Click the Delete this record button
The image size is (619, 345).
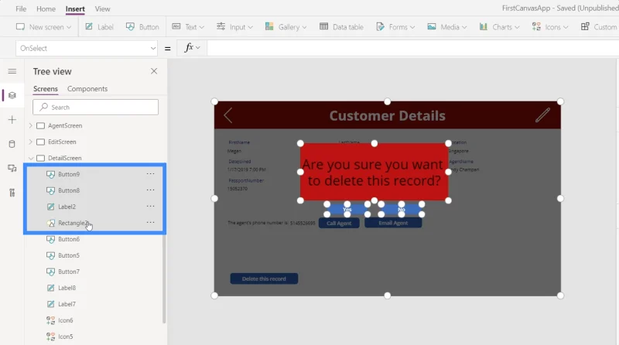[x=264, y=278]
